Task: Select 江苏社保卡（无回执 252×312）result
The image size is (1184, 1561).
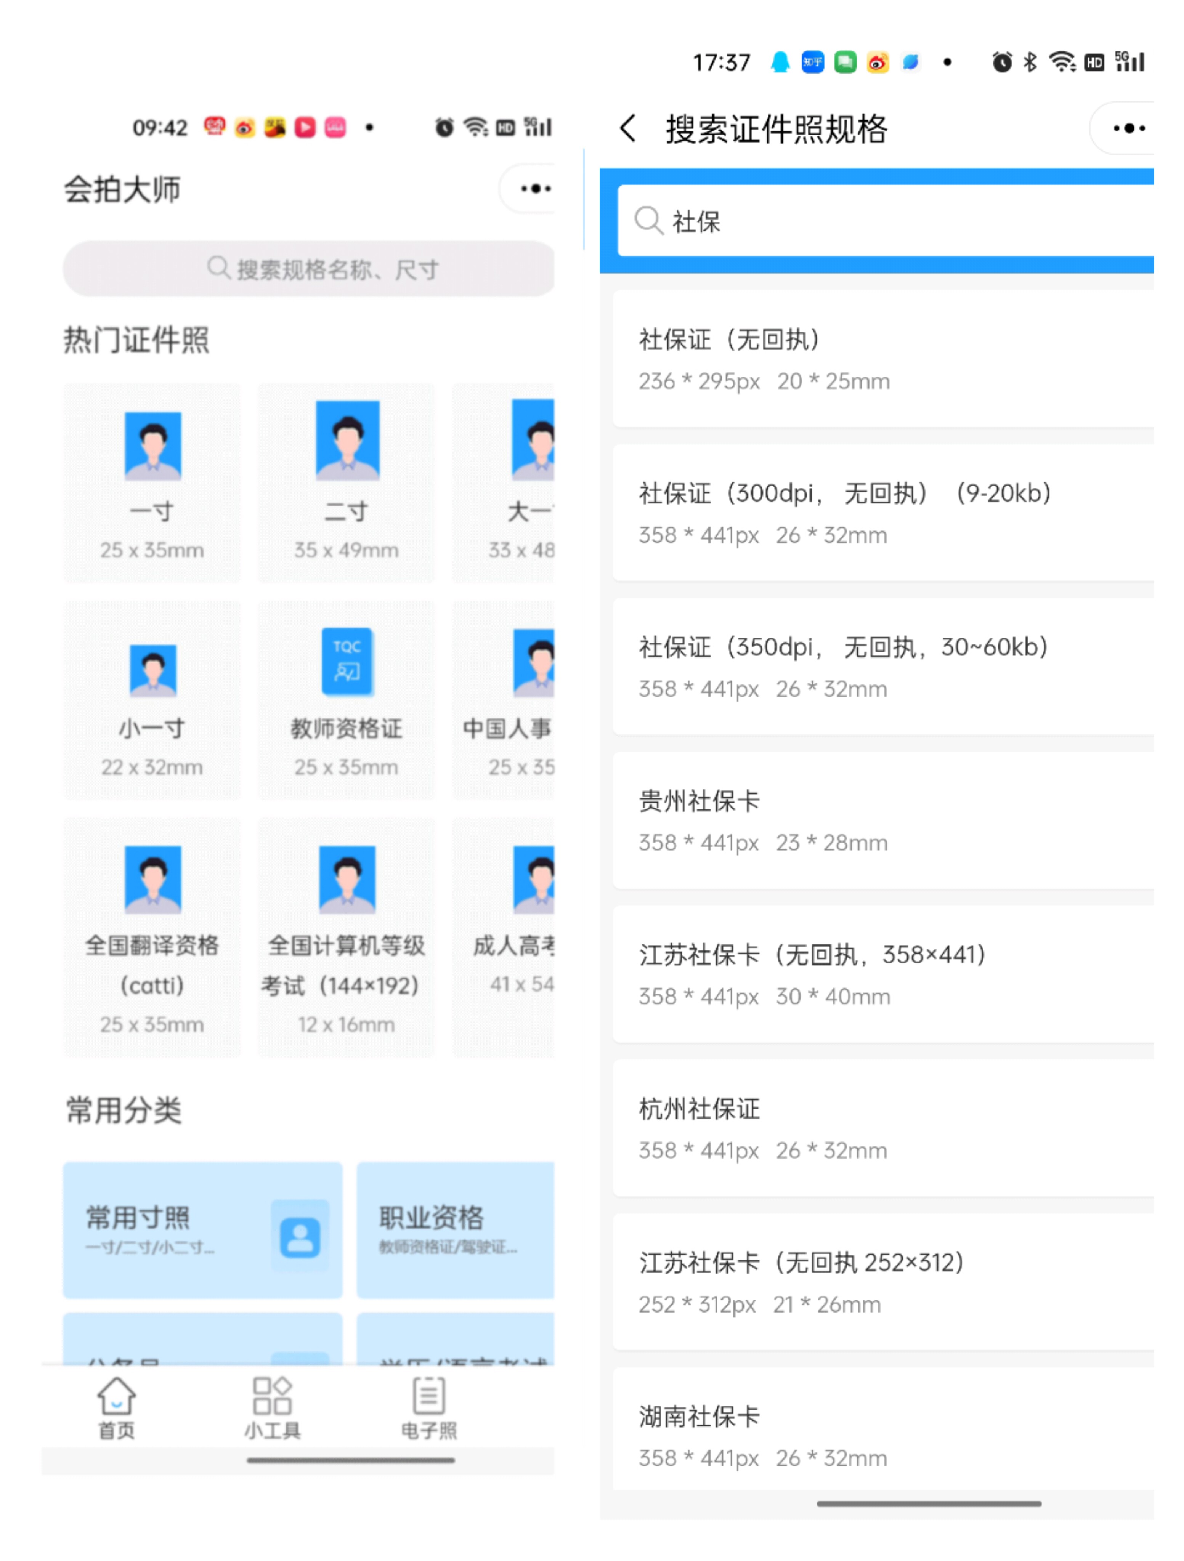Action: point(883,1282)
